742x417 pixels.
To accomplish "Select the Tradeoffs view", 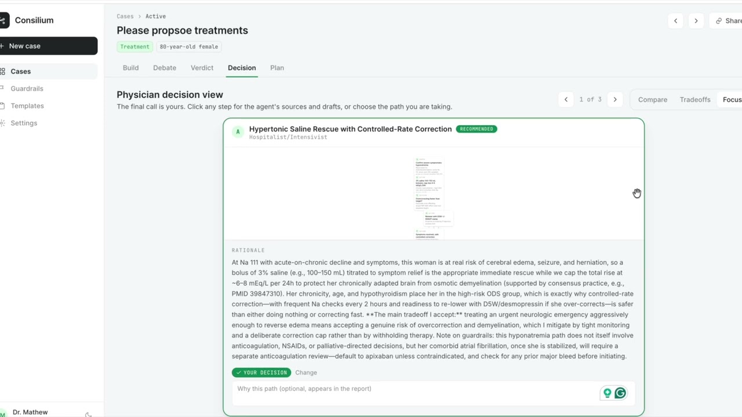I will [695, 100].
